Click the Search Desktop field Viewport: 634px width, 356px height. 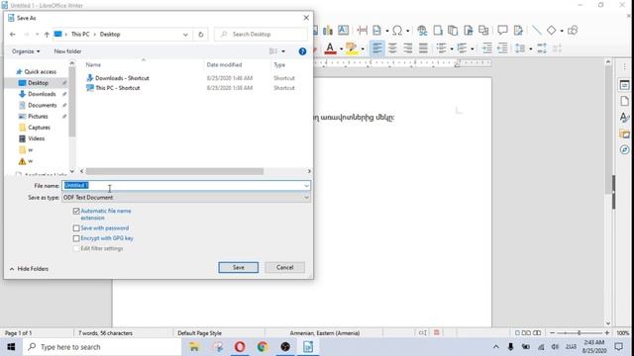click(x=261, y=35)
